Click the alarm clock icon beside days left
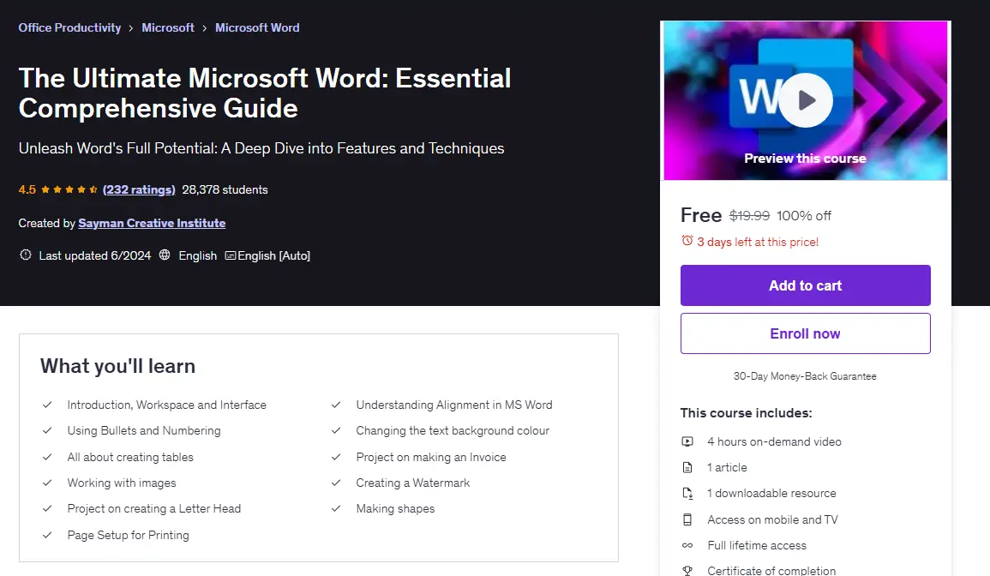This screenshot has width=990, height=576. [x=687, y=241]
